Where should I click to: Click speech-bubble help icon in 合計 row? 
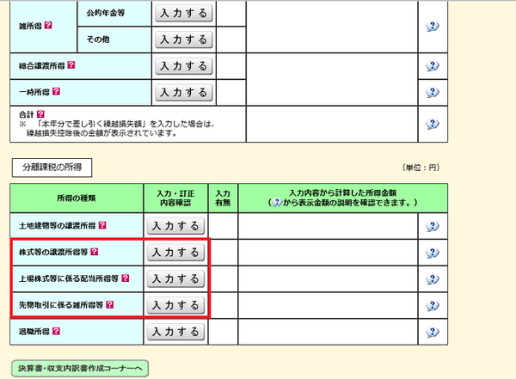coord(433,124)
